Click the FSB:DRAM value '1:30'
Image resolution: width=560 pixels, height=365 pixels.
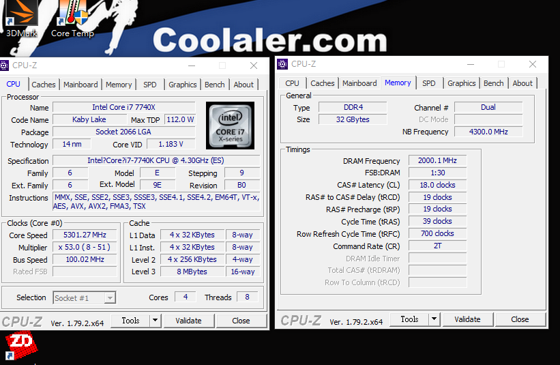(x=437, y=173)
